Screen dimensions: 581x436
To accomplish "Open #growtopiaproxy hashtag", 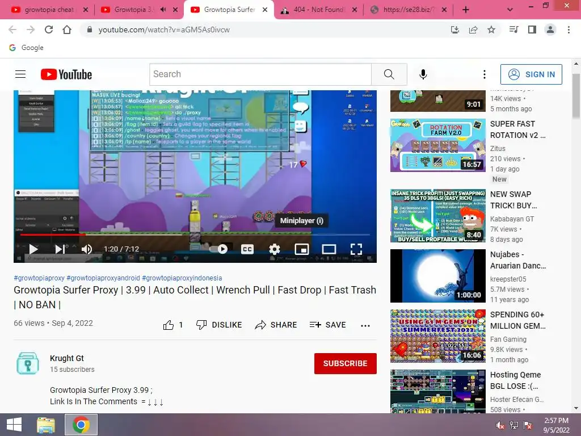I will (x=39, y=278).
